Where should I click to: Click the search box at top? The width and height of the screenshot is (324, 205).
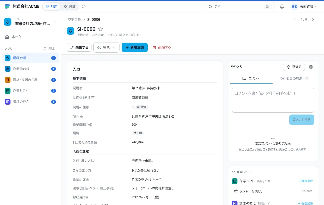[240, 7]
